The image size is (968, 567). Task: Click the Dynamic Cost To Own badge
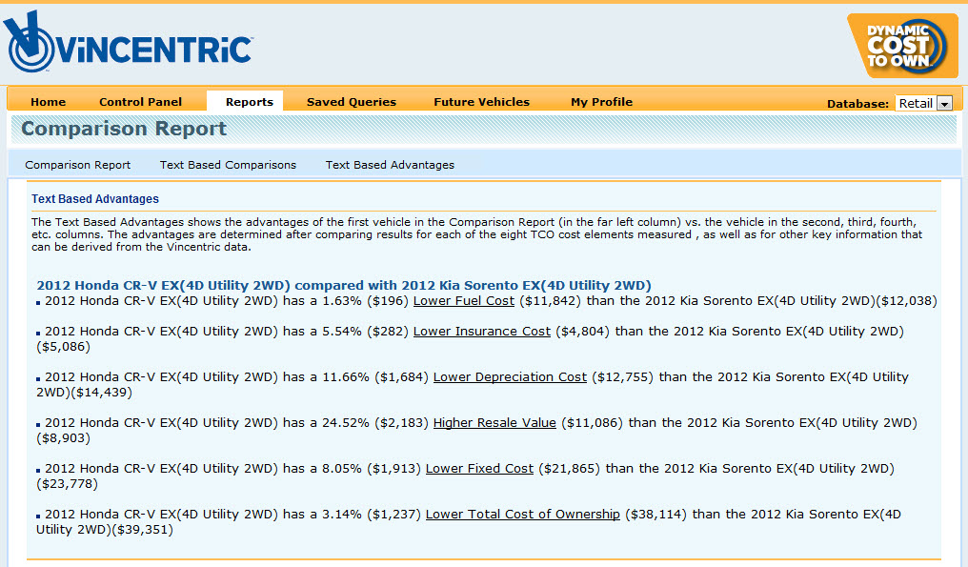click(902, 46)
